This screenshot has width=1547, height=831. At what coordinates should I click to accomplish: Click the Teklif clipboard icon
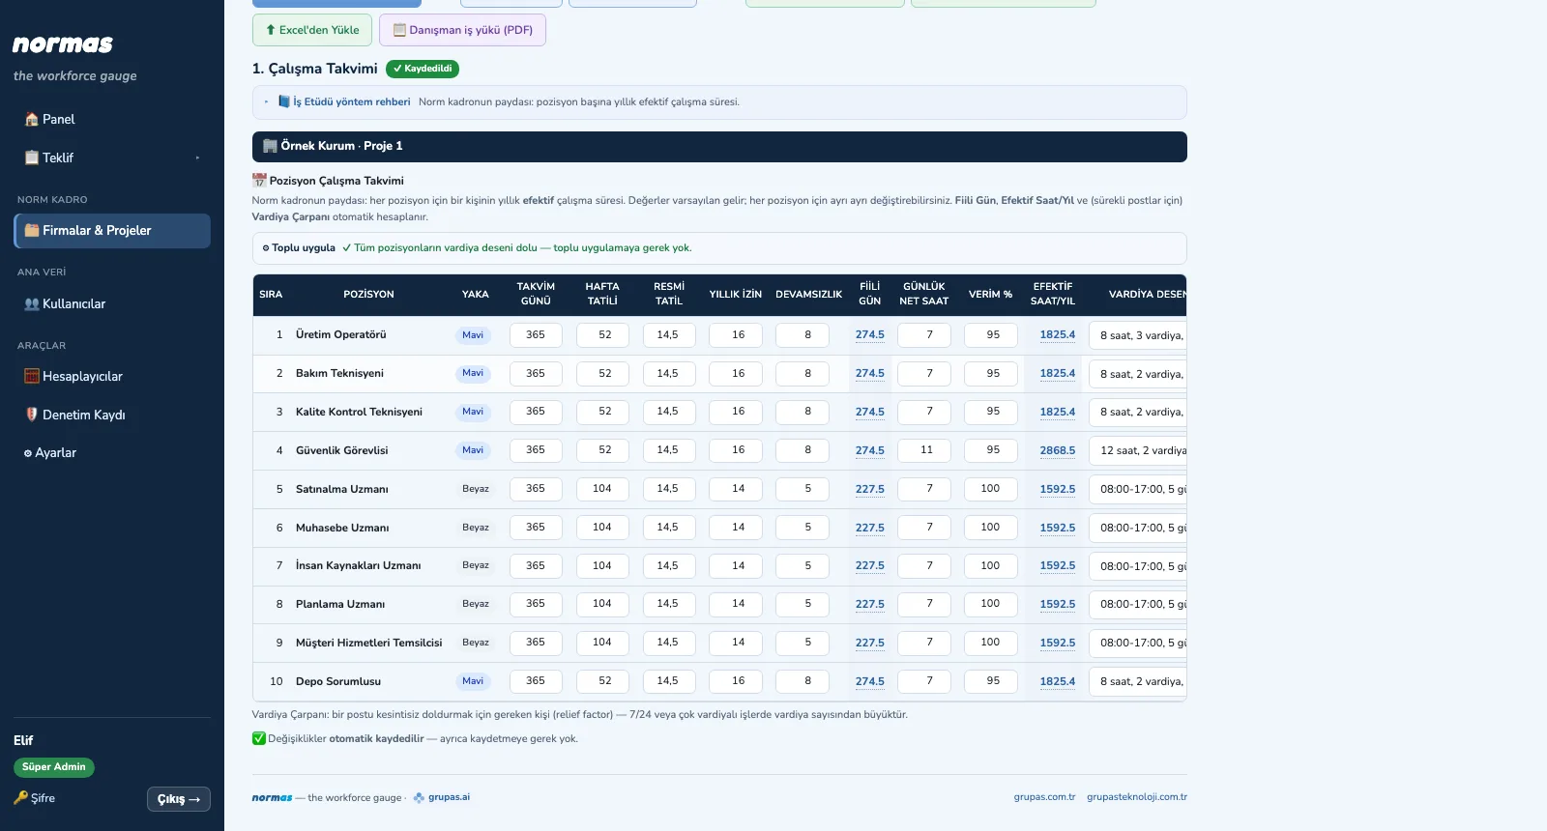[32, 158]
